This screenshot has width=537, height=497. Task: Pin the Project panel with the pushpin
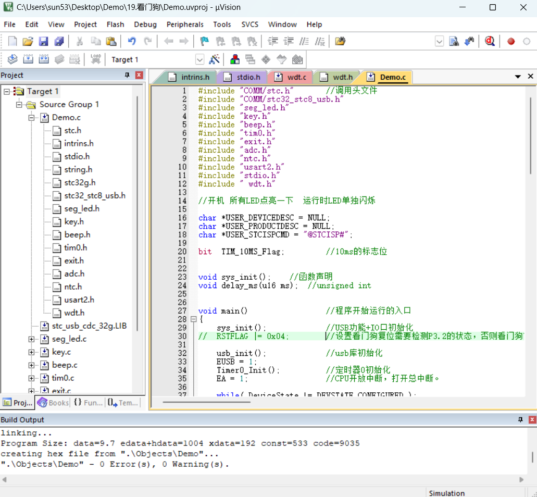click(x=127, y=75)
